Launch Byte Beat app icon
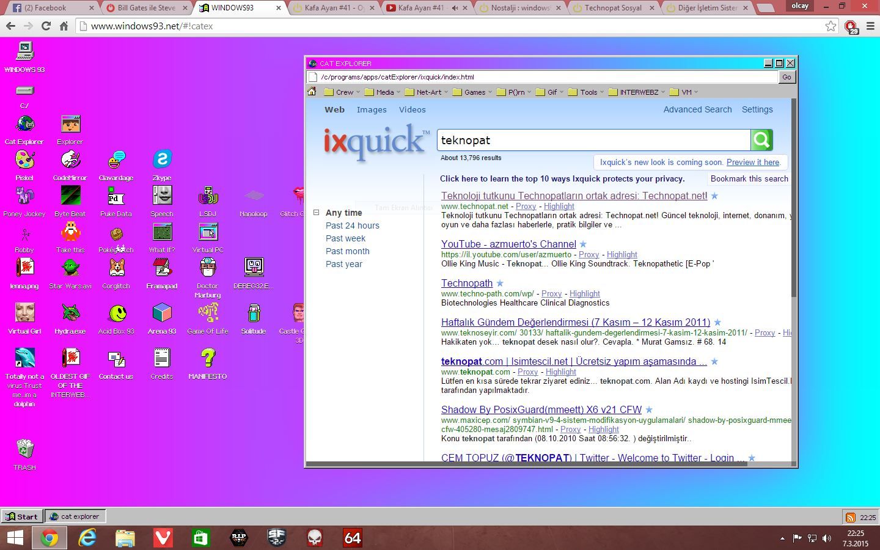Image resolution: width=880 pixels, height=550 pixels. coord(70,202)
